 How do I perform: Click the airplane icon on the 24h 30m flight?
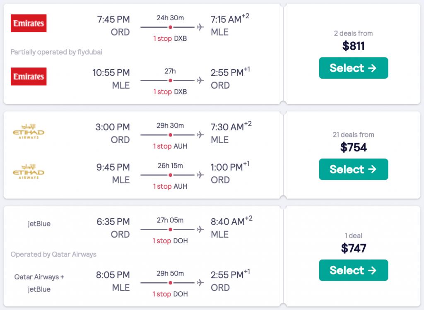tap(201, 27)
